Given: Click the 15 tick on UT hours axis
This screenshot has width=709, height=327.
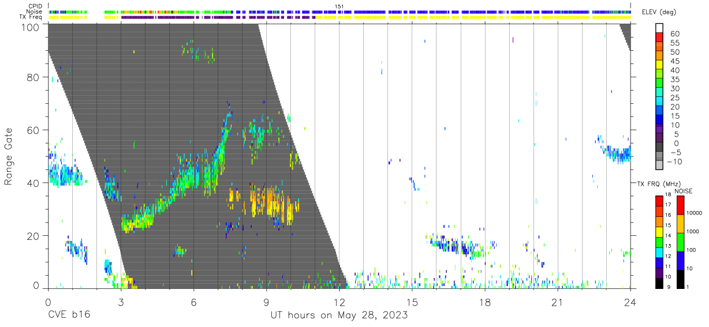Looking at the screenshot, I should coord(412,302).
